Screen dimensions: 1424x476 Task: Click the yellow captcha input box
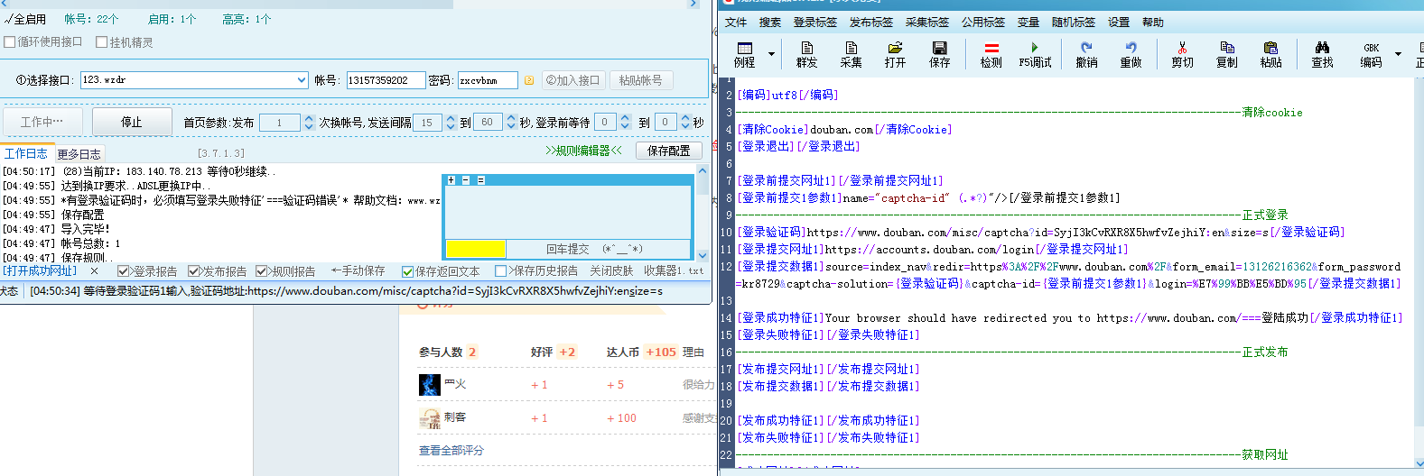pos(475,249)
